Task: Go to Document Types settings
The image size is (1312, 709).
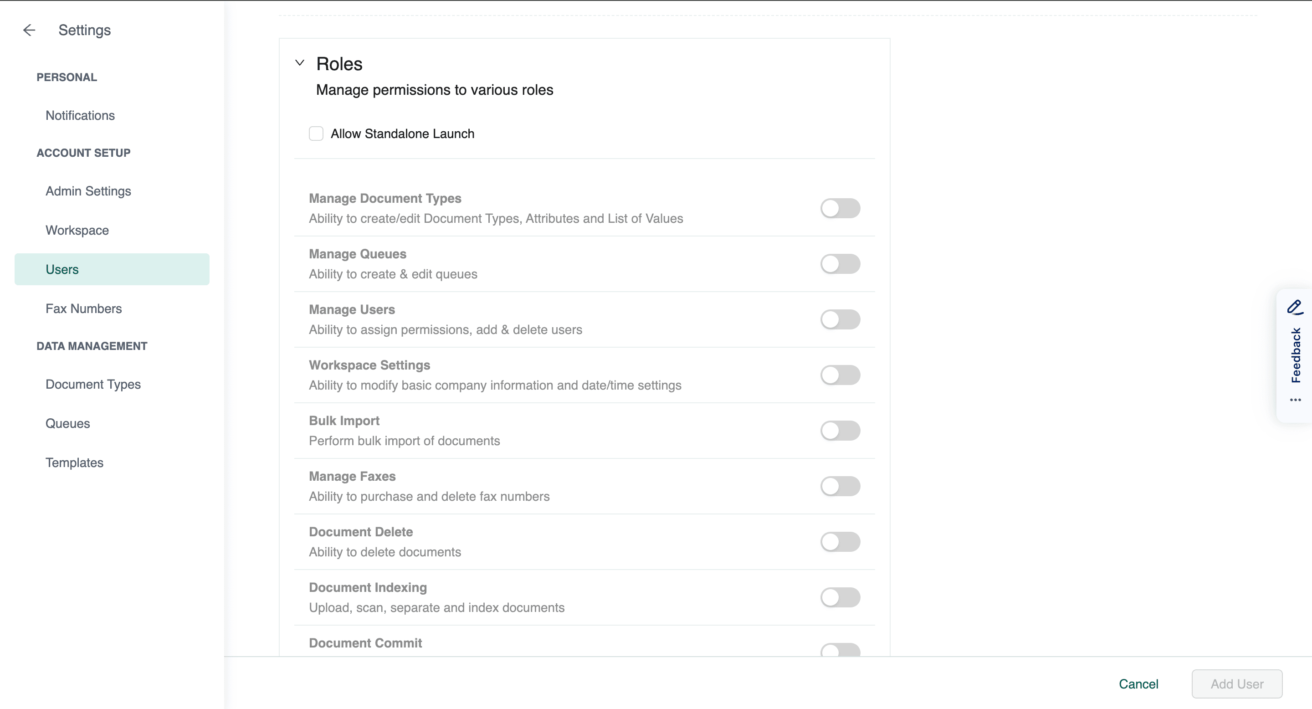Action: (x=92, y=384)
